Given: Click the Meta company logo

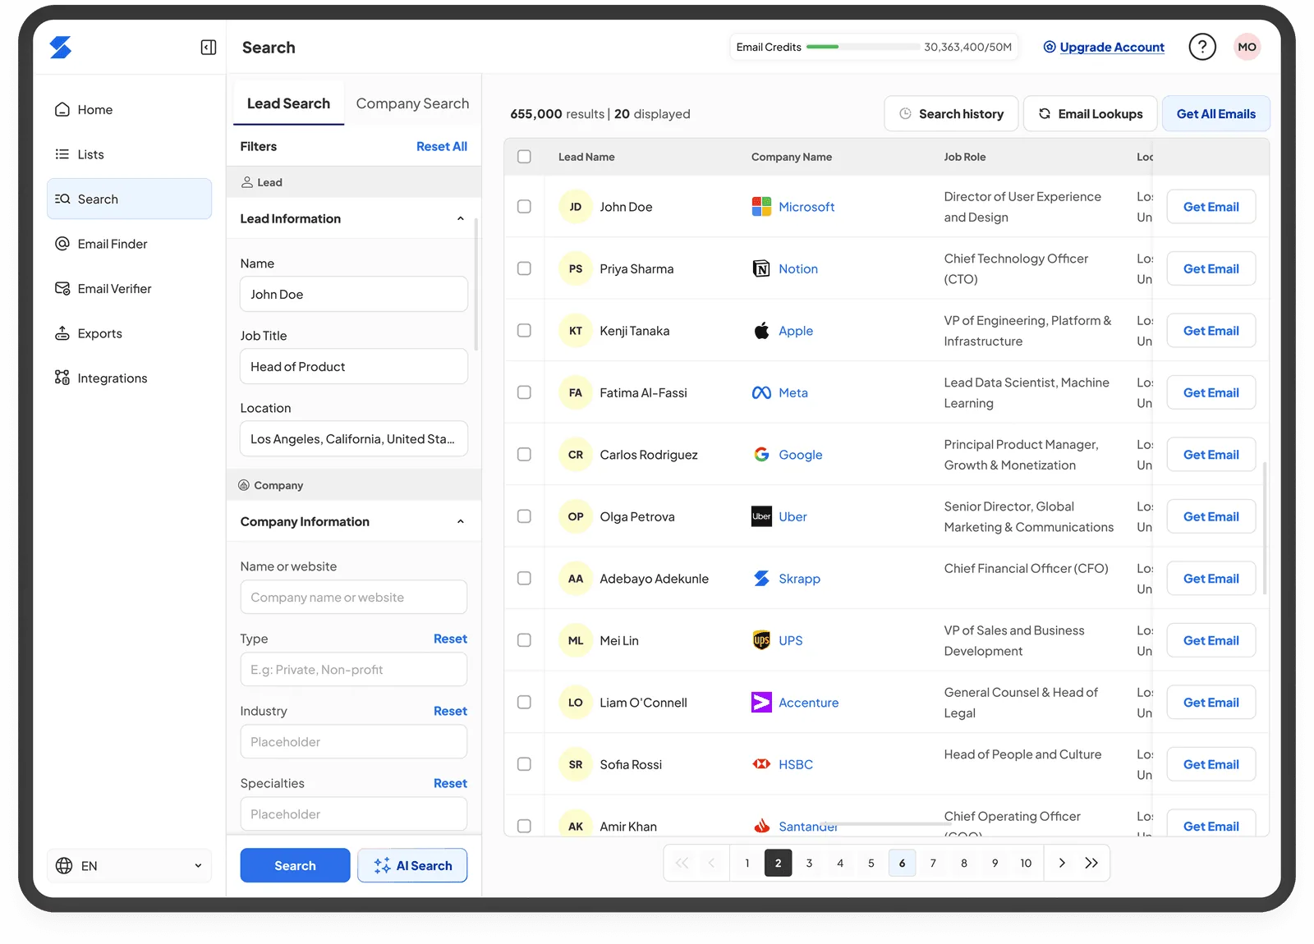Looking at the screenshot, I should pos(761,393).
